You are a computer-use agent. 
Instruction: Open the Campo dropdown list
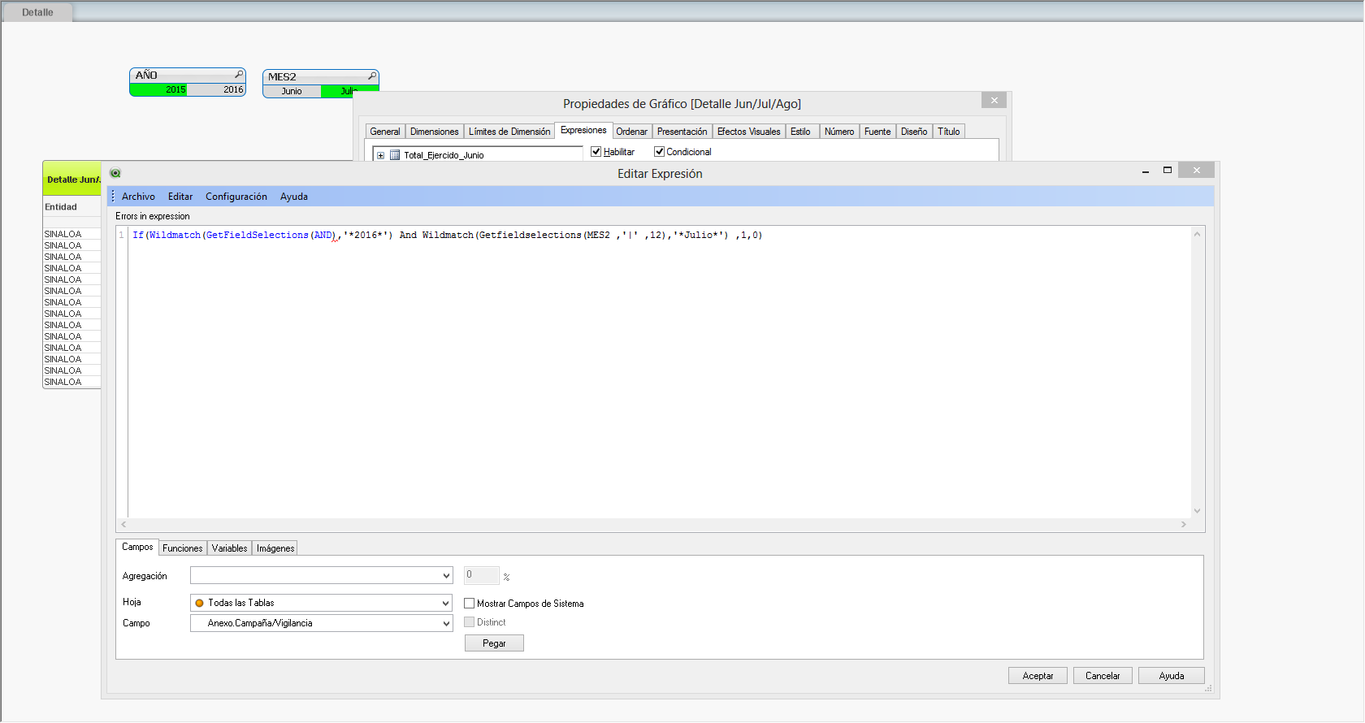click(x=446, y=623)
